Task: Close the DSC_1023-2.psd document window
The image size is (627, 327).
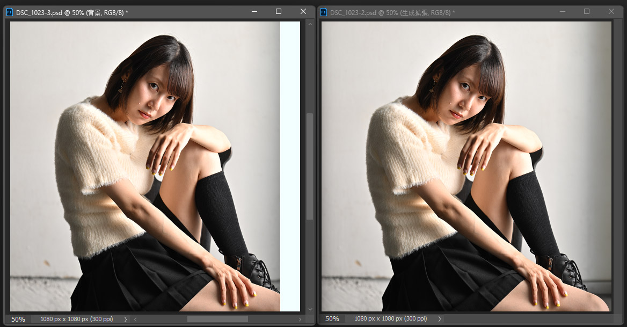Action: 611,11
